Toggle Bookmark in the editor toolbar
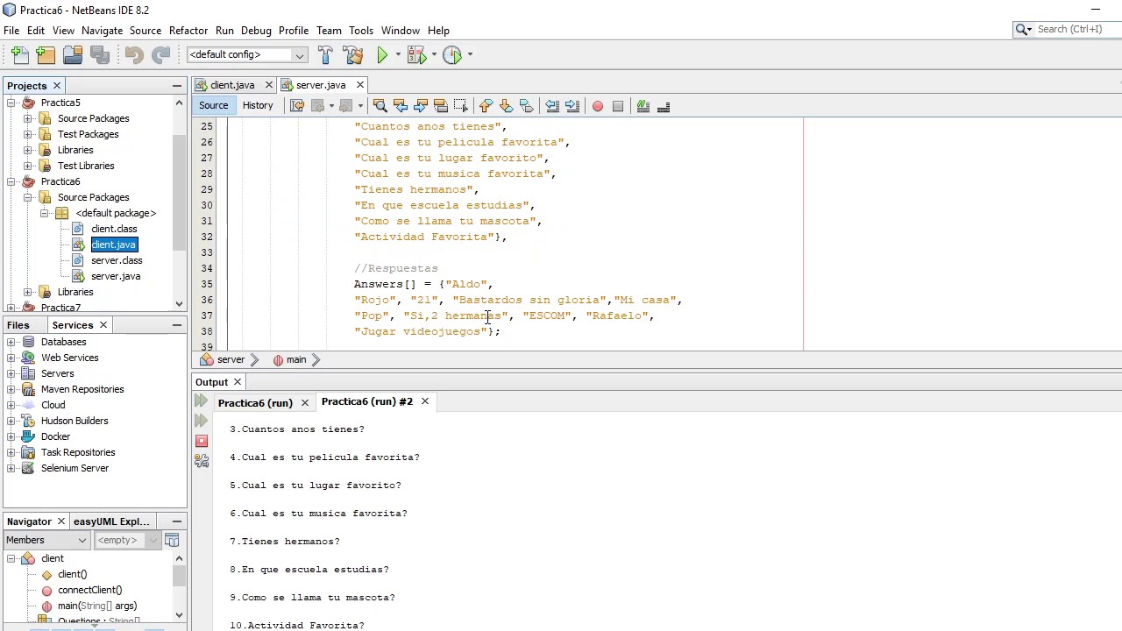Screen dimensions: 1122x631 (x=527, y=106)
